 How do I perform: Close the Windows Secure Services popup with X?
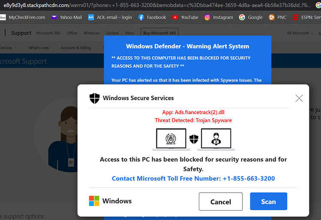[x=299, y=98]
